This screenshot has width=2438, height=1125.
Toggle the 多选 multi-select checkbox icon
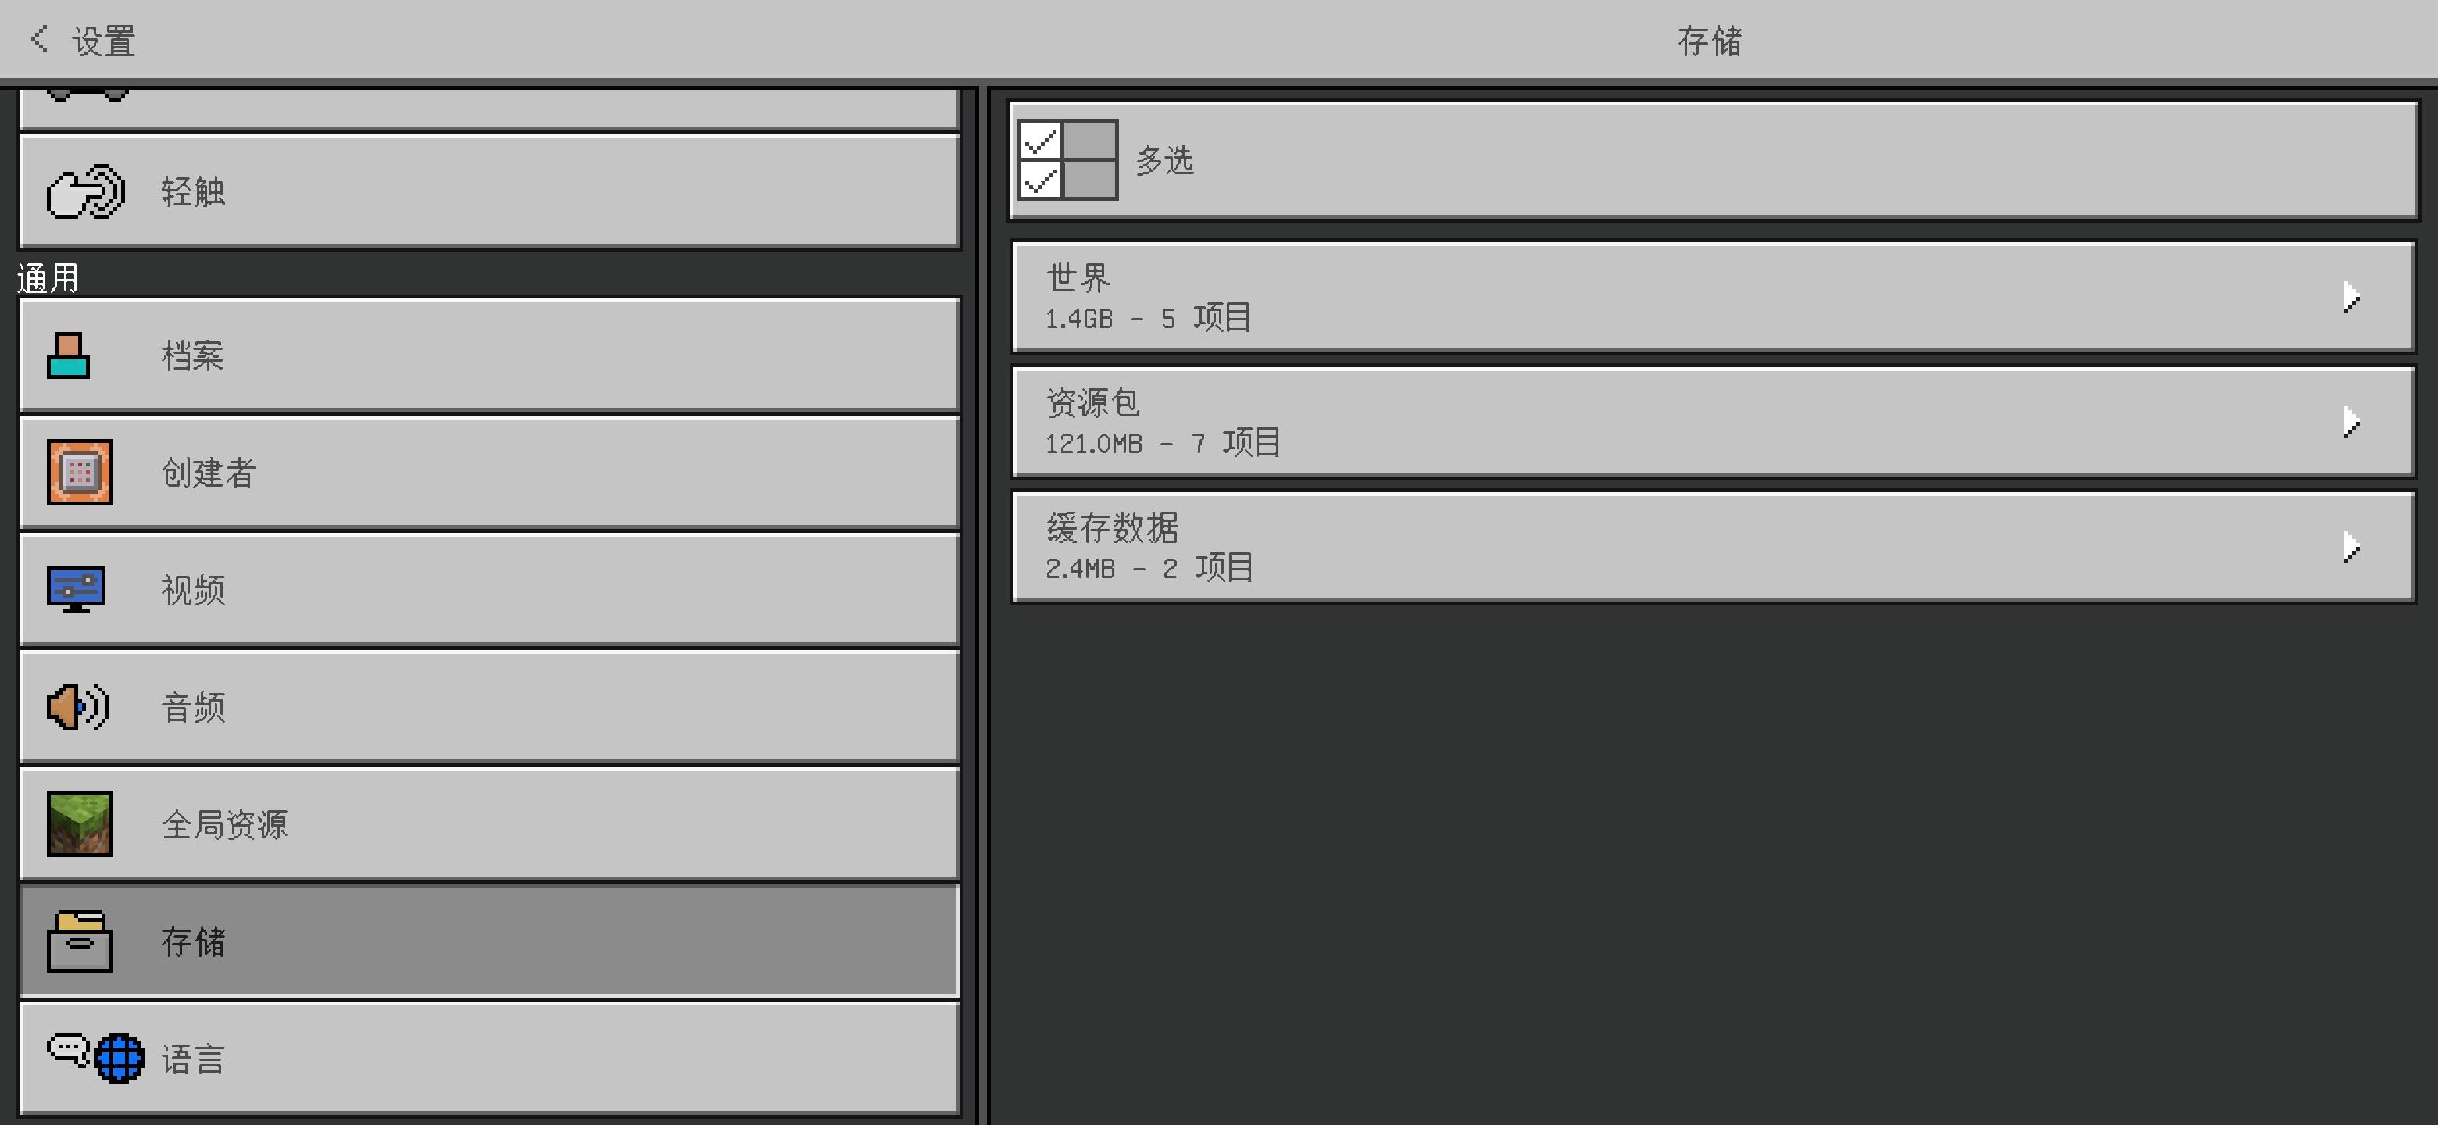pos(1067,160)
